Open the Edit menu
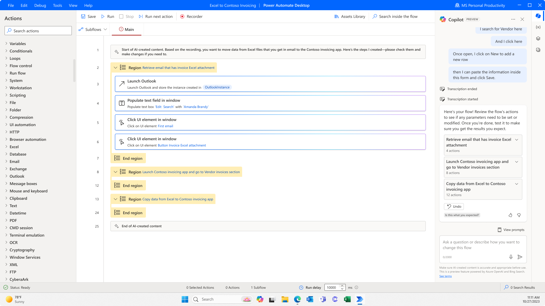 pyautogui.click(x=24, y=5)
